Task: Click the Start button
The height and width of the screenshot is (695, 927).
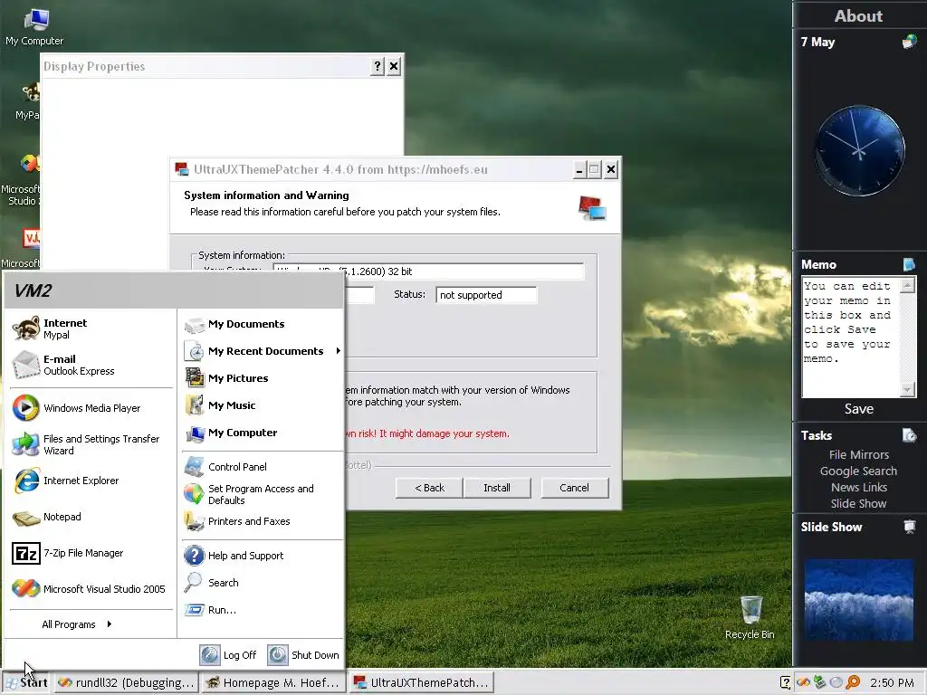Action: pos(26,682)
